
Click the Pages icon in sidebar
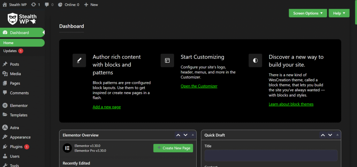[x=5, y=83]
